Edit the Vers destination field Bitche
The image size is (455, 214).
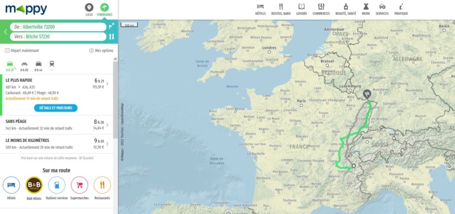[x=58, y=37]
